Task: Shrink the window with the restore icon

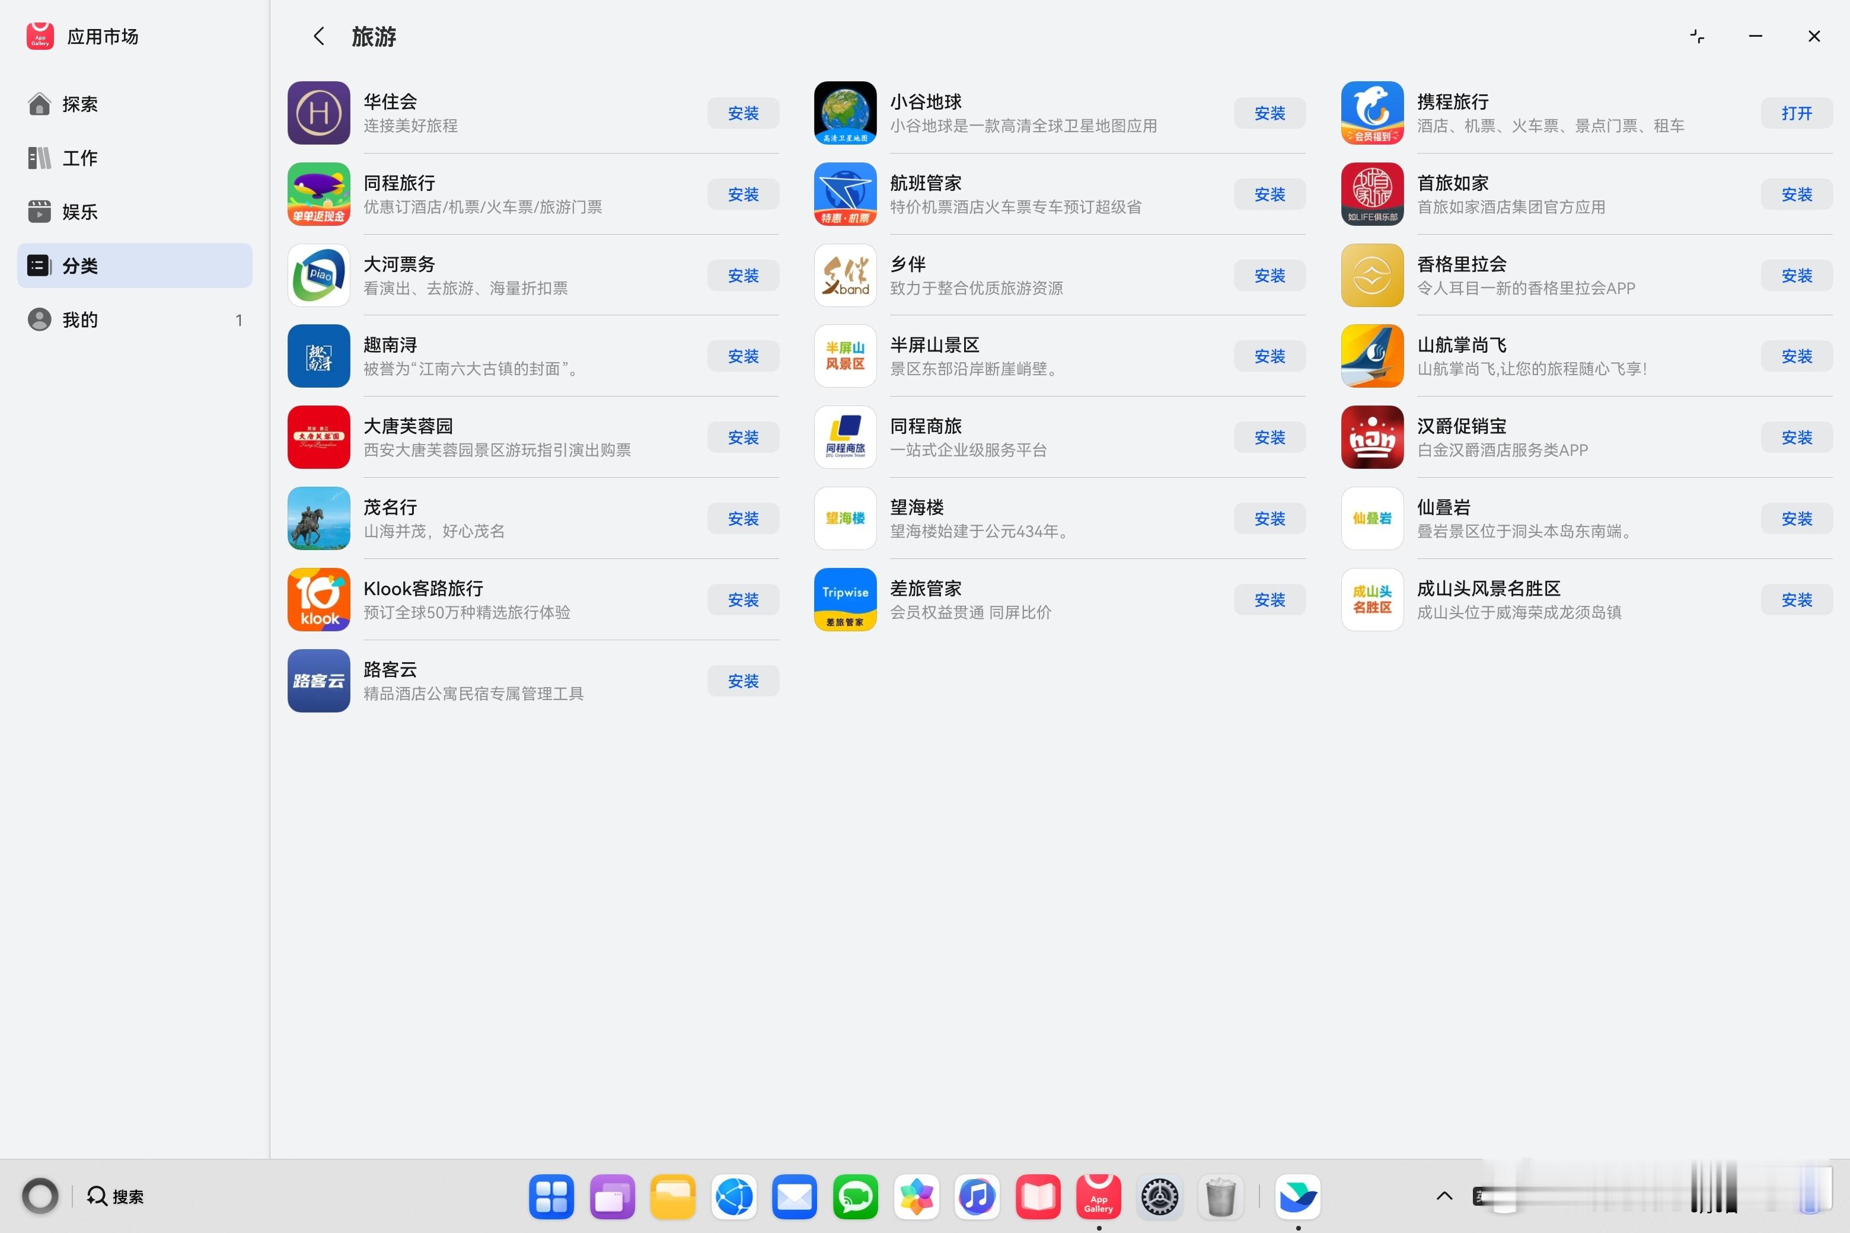Action: click(1696, 36)
